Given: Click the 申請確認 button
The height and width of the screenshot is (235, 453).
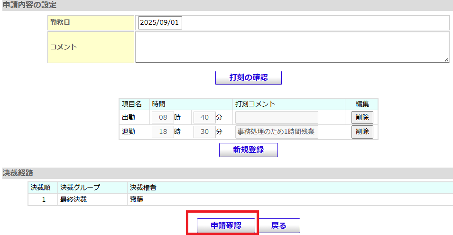Looking at the screenshot, I should 226,226.
